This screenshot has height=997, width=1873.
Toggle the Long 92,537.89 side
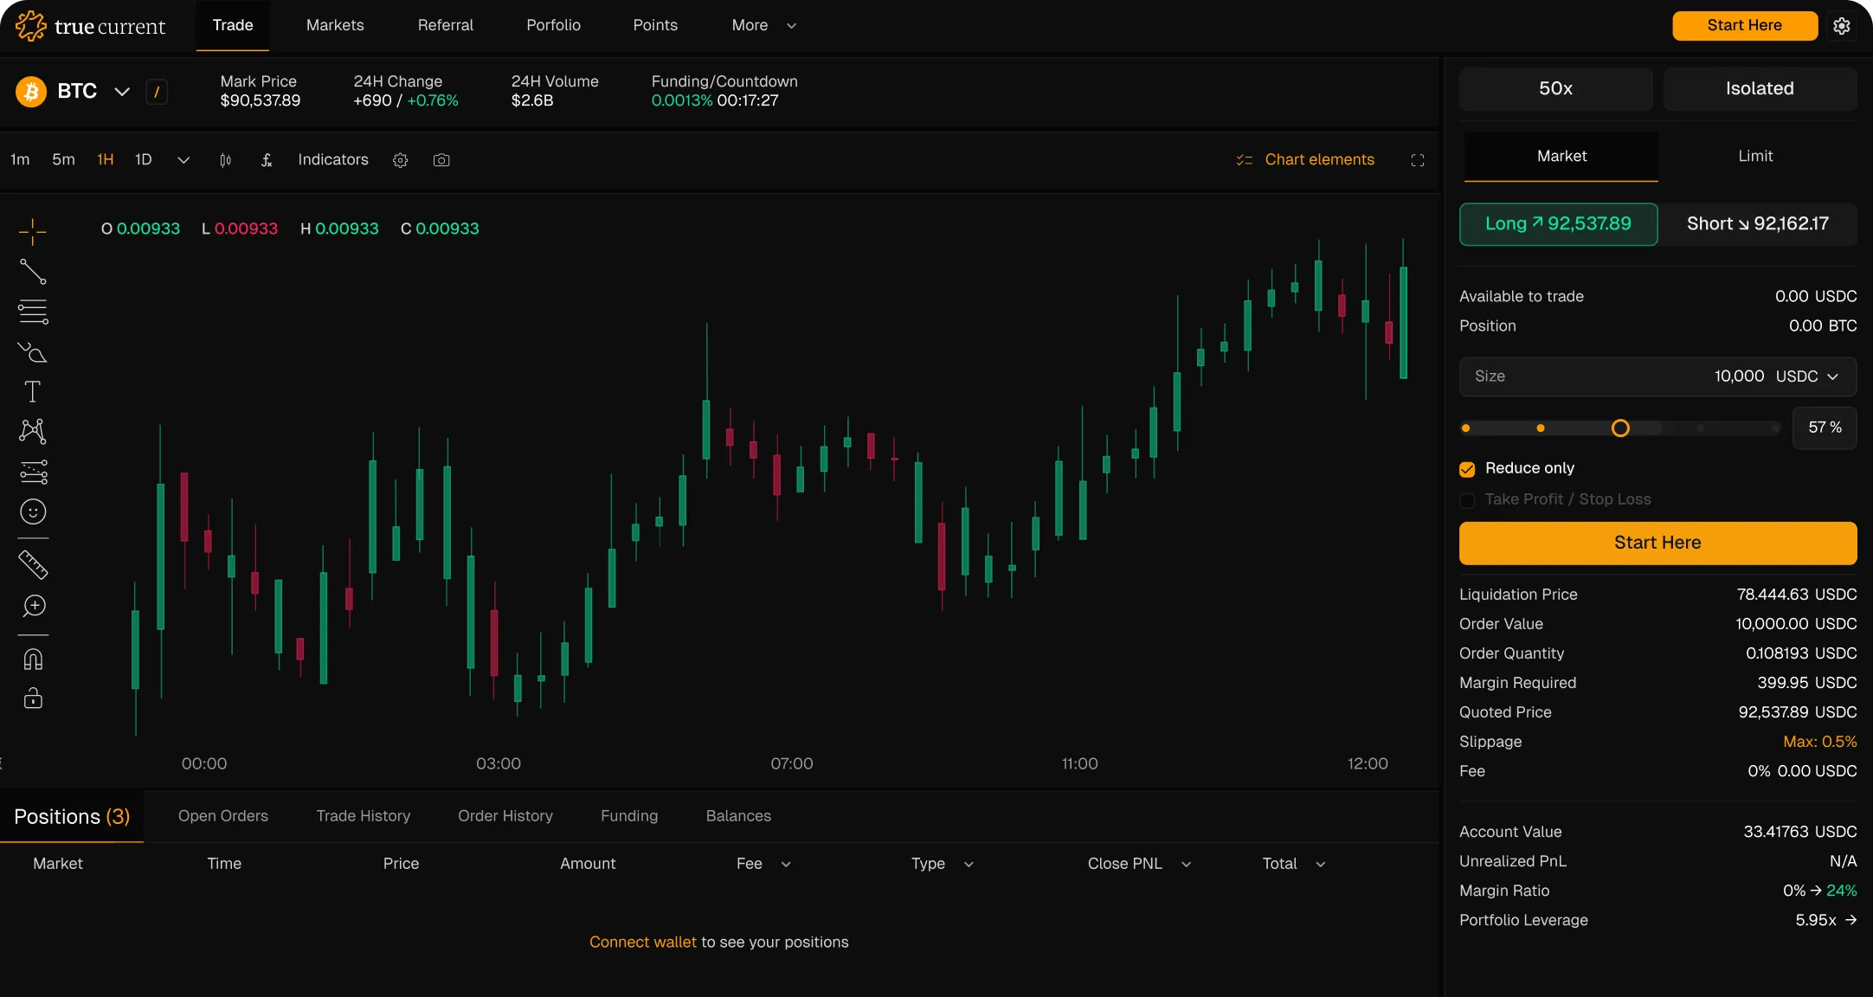tap(1558, 224)
